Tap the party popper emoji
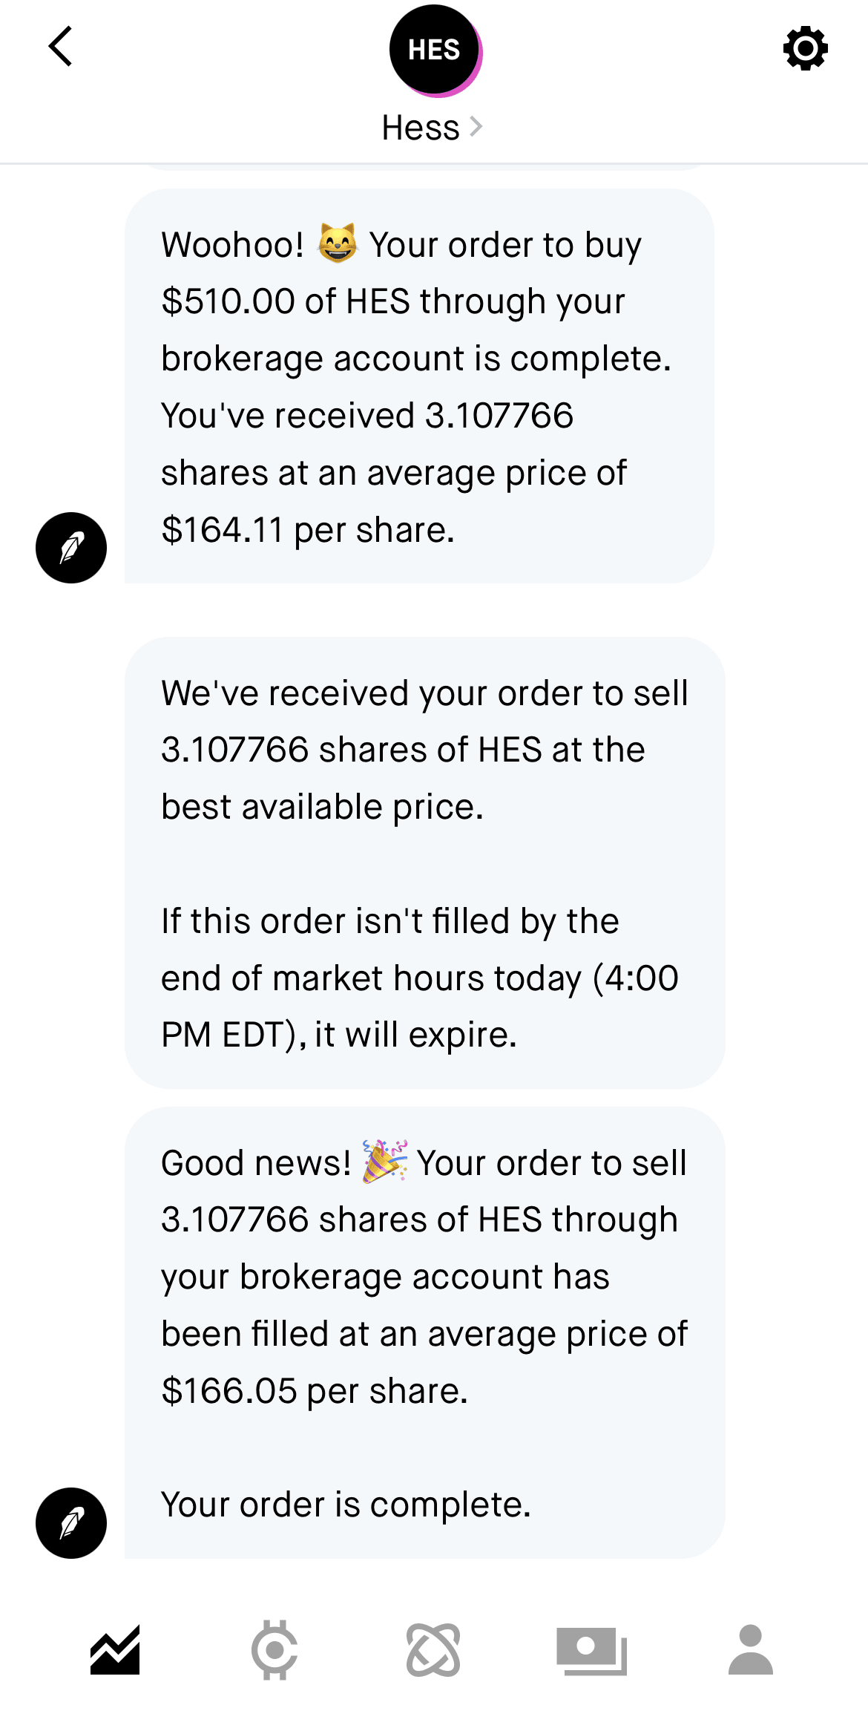Image resolution: width=868 pixels, height=1731 pixels. tap(384, 1162)
